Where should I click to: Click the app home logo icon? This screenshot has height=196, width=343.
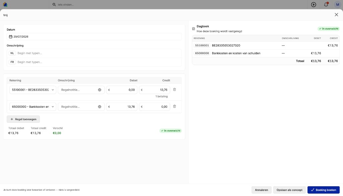(5, 4)
